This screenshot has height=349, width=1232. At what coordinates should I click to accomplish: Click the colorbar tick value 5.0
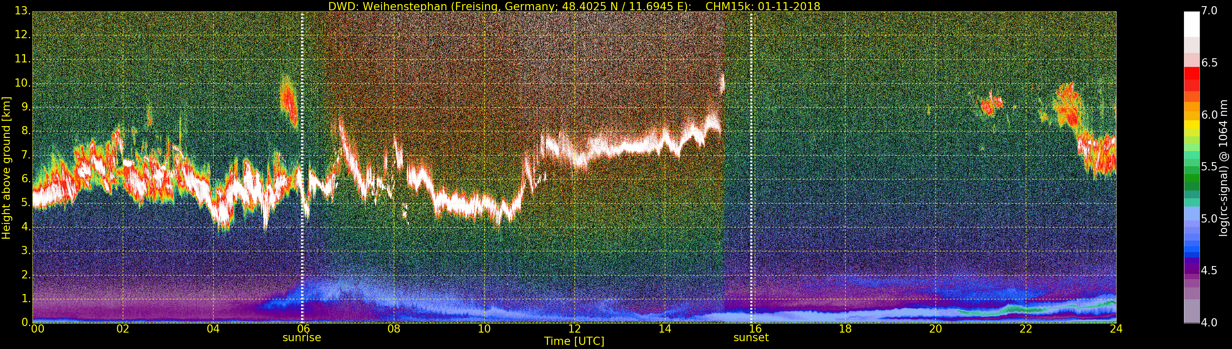[1209, 218]
